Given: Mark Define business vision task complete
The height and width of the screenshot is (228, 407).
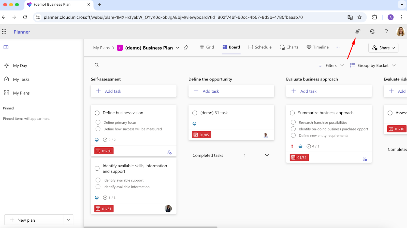Looking at the screenshot, I should [97, 113].
